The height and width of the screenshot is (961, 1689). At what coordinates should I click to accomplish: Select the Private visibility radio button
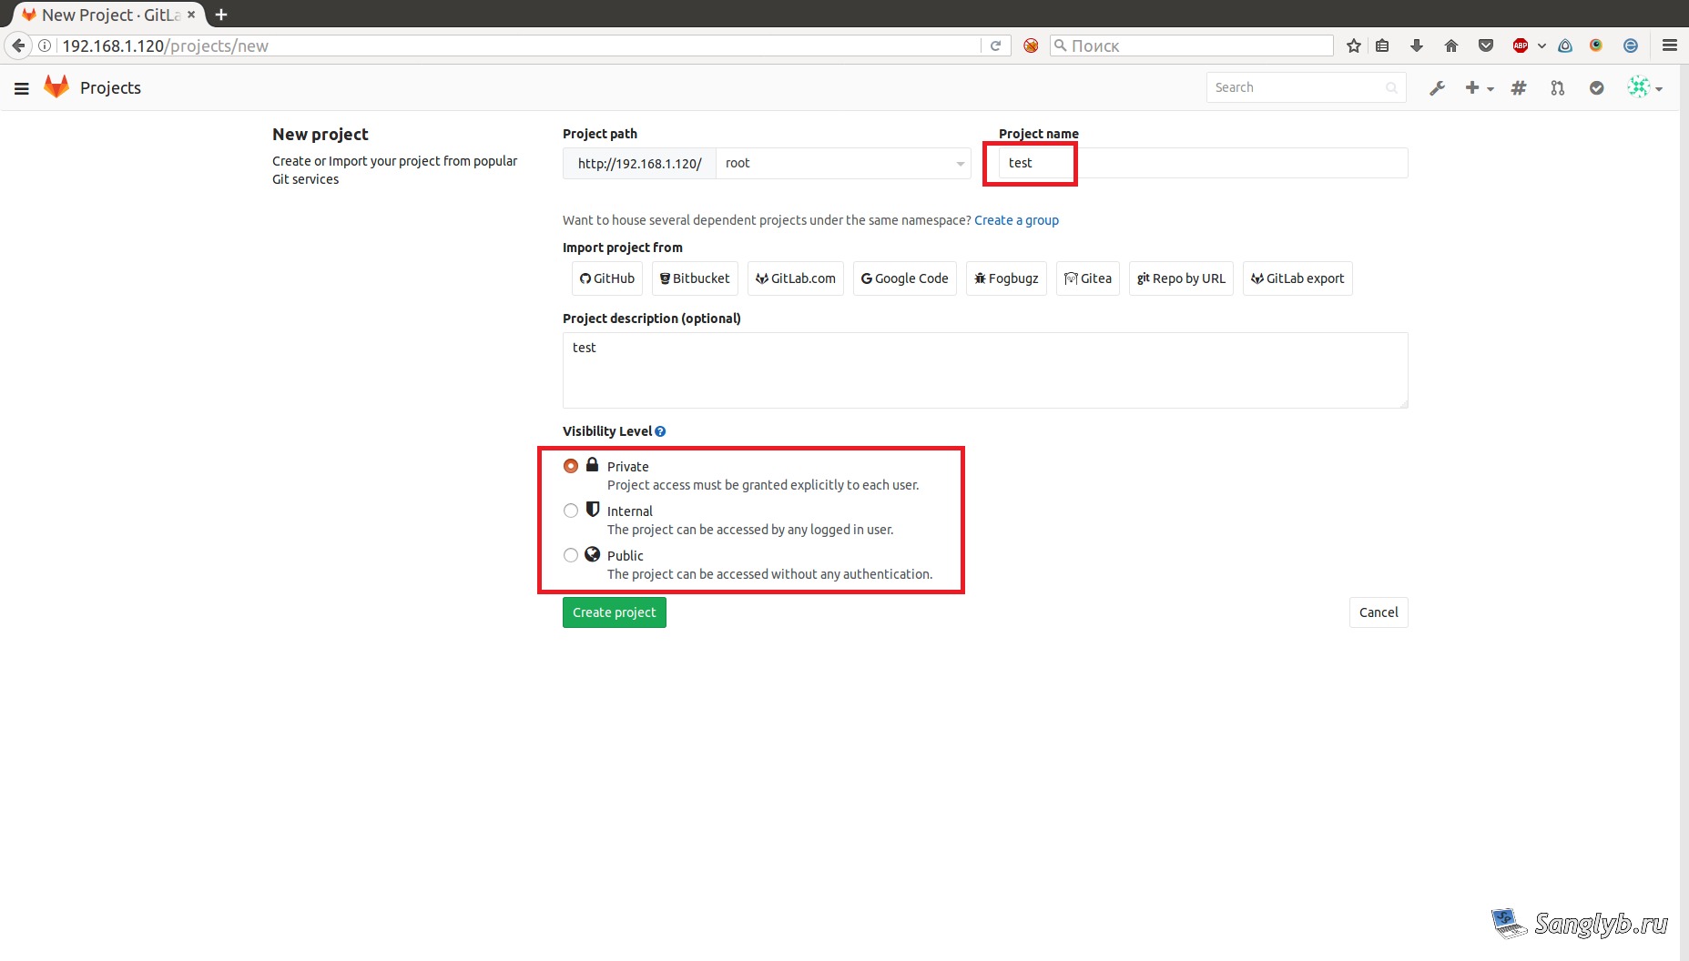571,466
